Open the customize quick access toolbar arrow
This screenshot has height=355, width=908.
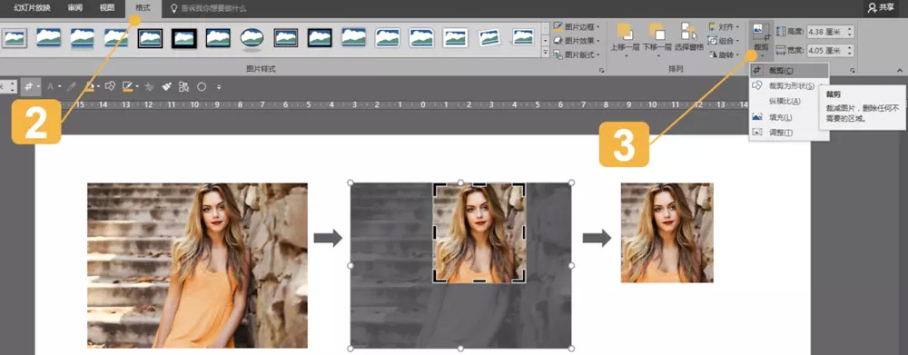point(219,87)
